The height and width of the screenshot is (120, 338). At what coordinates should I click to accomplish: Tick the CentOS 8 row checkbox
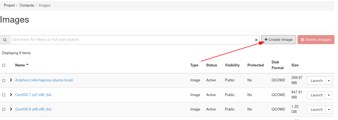(4, 109)
